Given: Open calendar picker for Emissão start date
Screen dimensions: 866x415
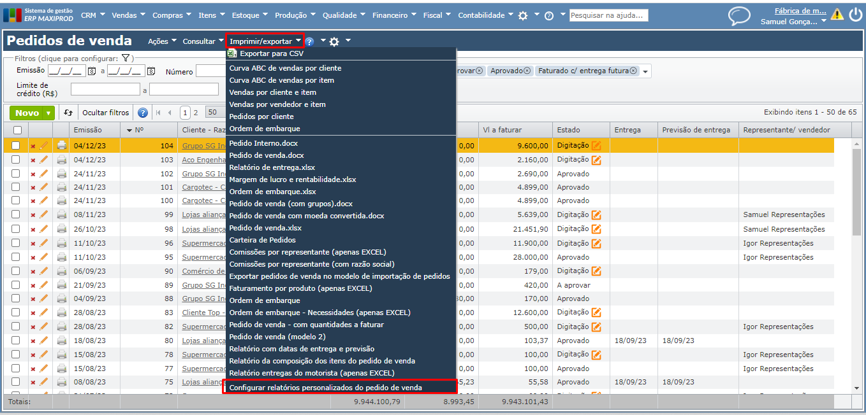Looking at the screenshot, I should tap(91, 71).
